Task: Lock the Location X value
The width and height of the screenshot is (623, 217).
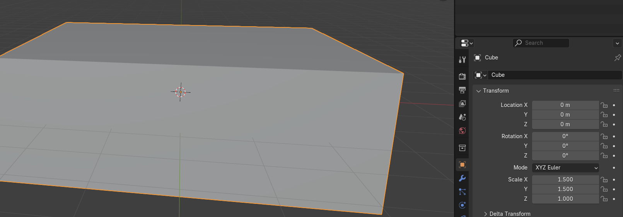Action: (604, 105)
